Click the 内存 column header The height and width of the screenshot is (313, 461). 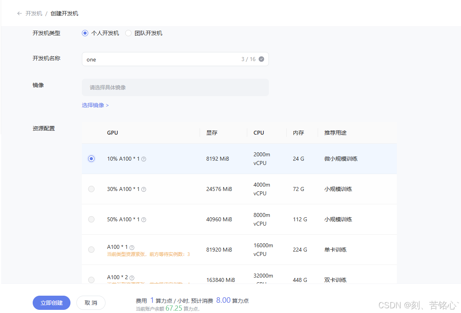(298, 133)
